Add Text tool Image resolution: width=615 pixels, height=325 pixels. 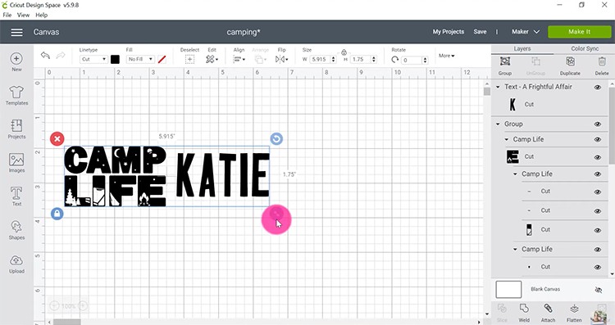pyautogui.click(x=16, y=196)
